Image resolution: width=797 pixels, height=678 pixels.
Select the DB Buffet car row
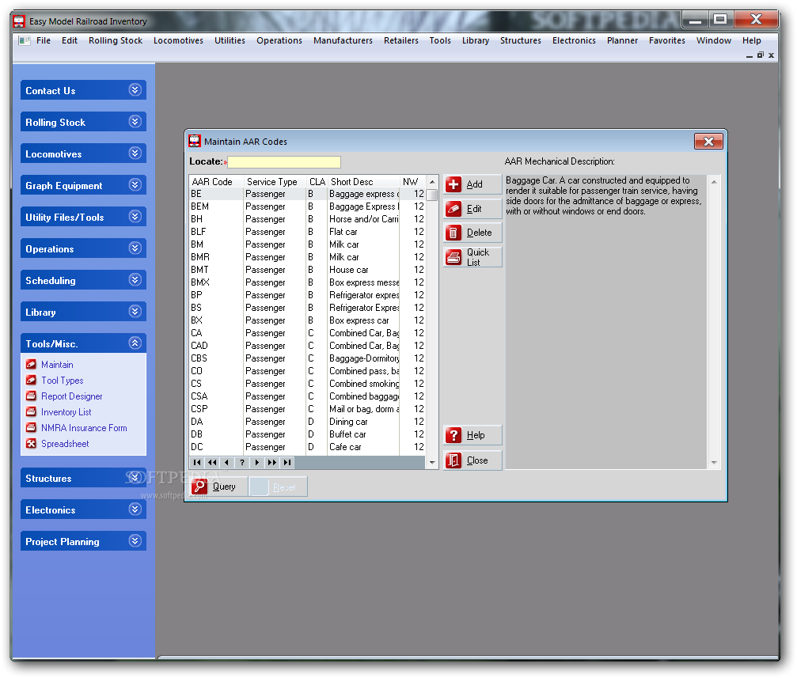(307, 434)
